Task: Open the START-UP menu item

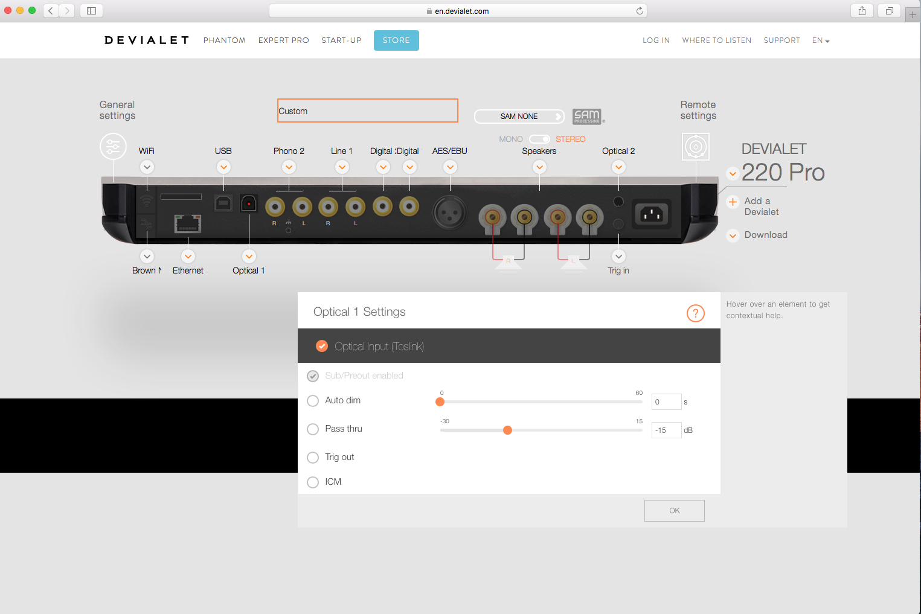Action: (341, 40)
